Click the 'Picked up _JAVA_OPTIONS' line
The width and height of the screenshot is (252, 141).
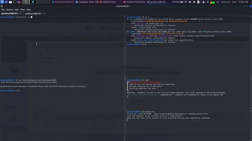pyautogui.click(x=167, y=114)
